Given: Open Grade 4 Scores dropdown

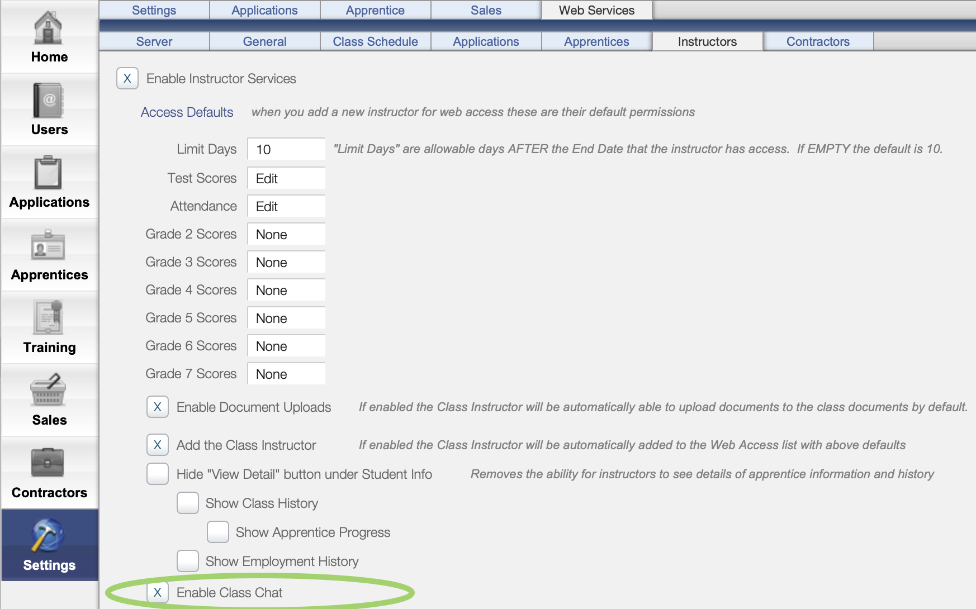Looking at the screenshot, I should pos(286,290).
